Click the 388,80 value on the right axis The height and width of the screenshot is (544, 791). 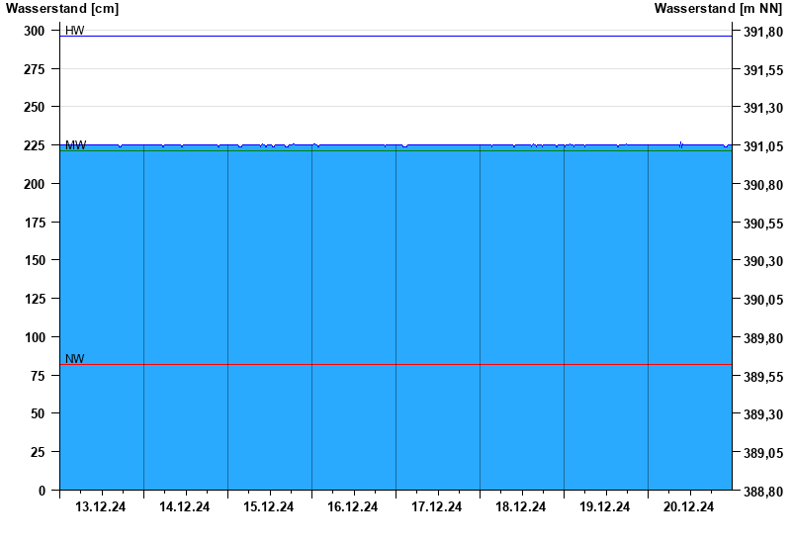[762, 491]
